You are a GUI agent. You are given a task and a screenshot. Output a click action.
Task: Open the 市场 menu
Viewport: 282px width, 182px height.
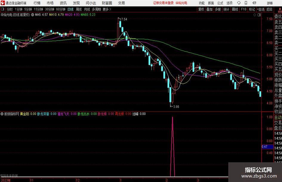coord(50,3)
